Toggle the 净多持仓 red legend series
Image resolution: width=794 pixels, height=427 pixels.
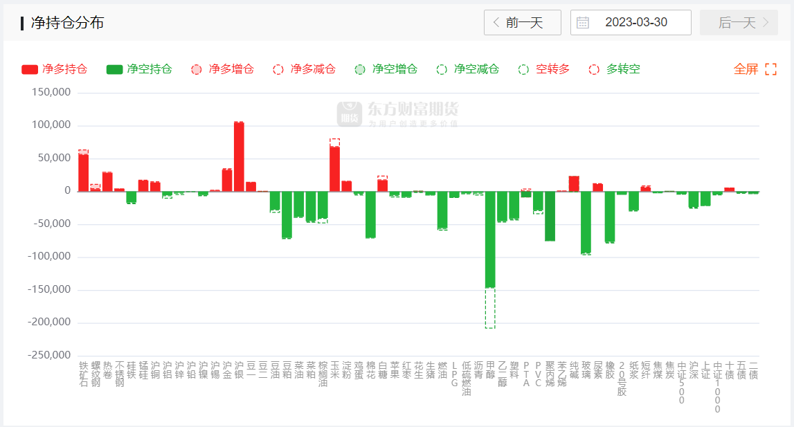(x=54, y=69)
